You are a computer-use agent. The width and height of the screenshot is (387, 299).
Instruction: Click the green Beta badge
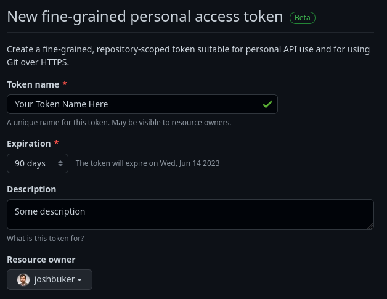click(x=303, y=18)
